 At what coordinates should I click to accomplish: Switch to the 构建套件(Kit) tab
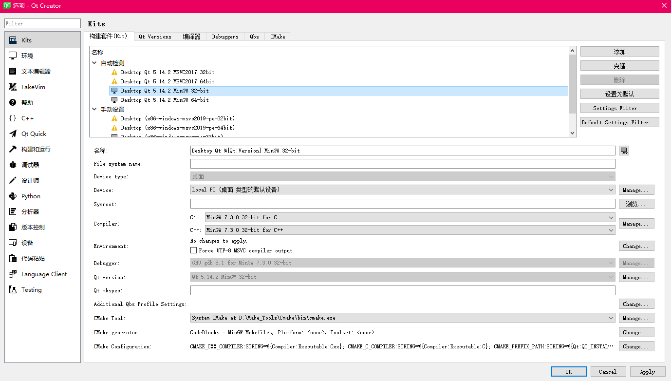click(x=109, y=36)
